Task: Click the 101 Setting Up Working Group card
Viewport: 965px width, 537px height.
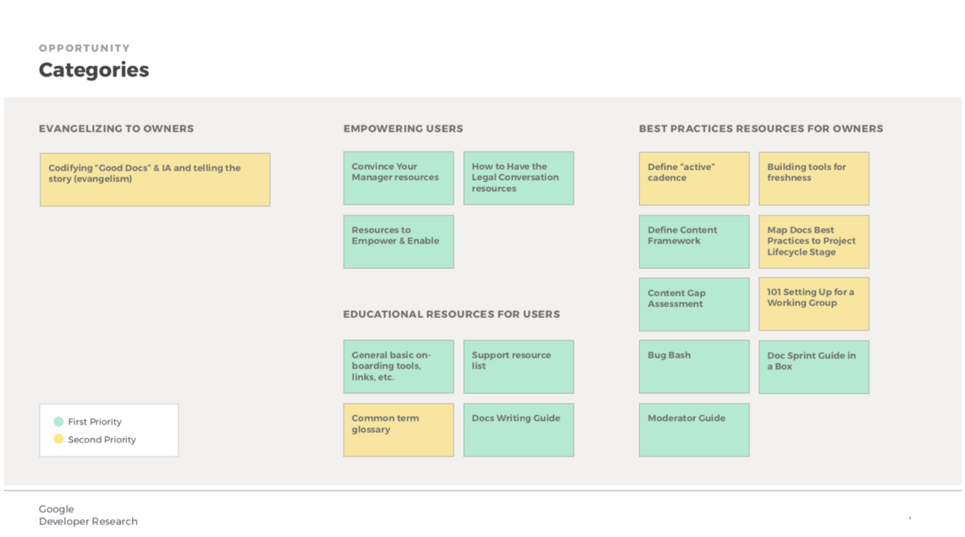Action: pyautogui.click(x=813, y=304)
